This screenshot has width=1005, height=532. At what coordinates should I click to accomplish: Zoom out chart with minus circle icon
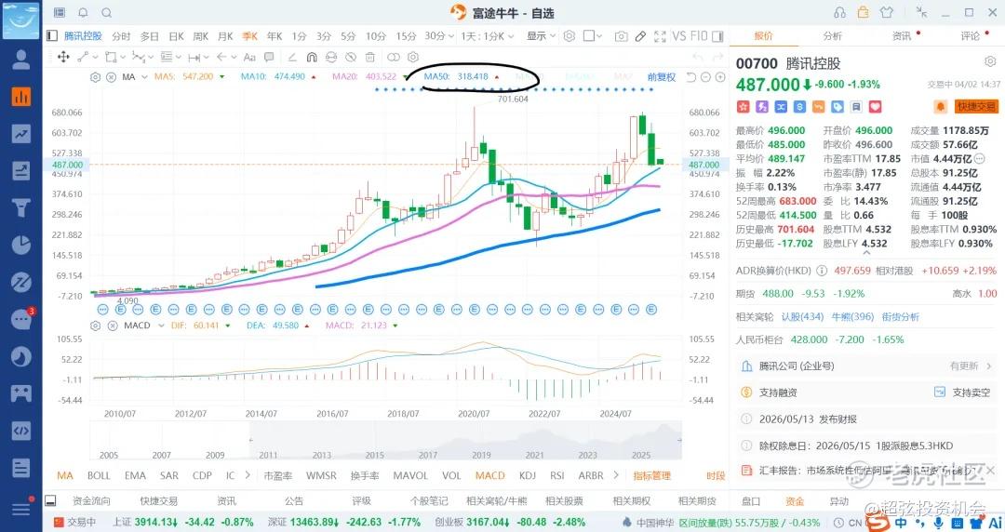click(x=705, y=77)
